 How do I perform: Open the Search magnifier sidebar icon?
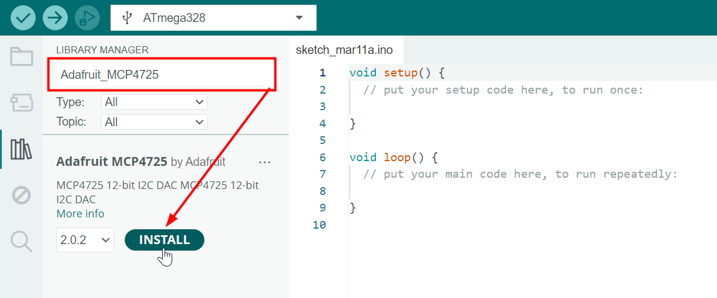[x=21, y=241]
